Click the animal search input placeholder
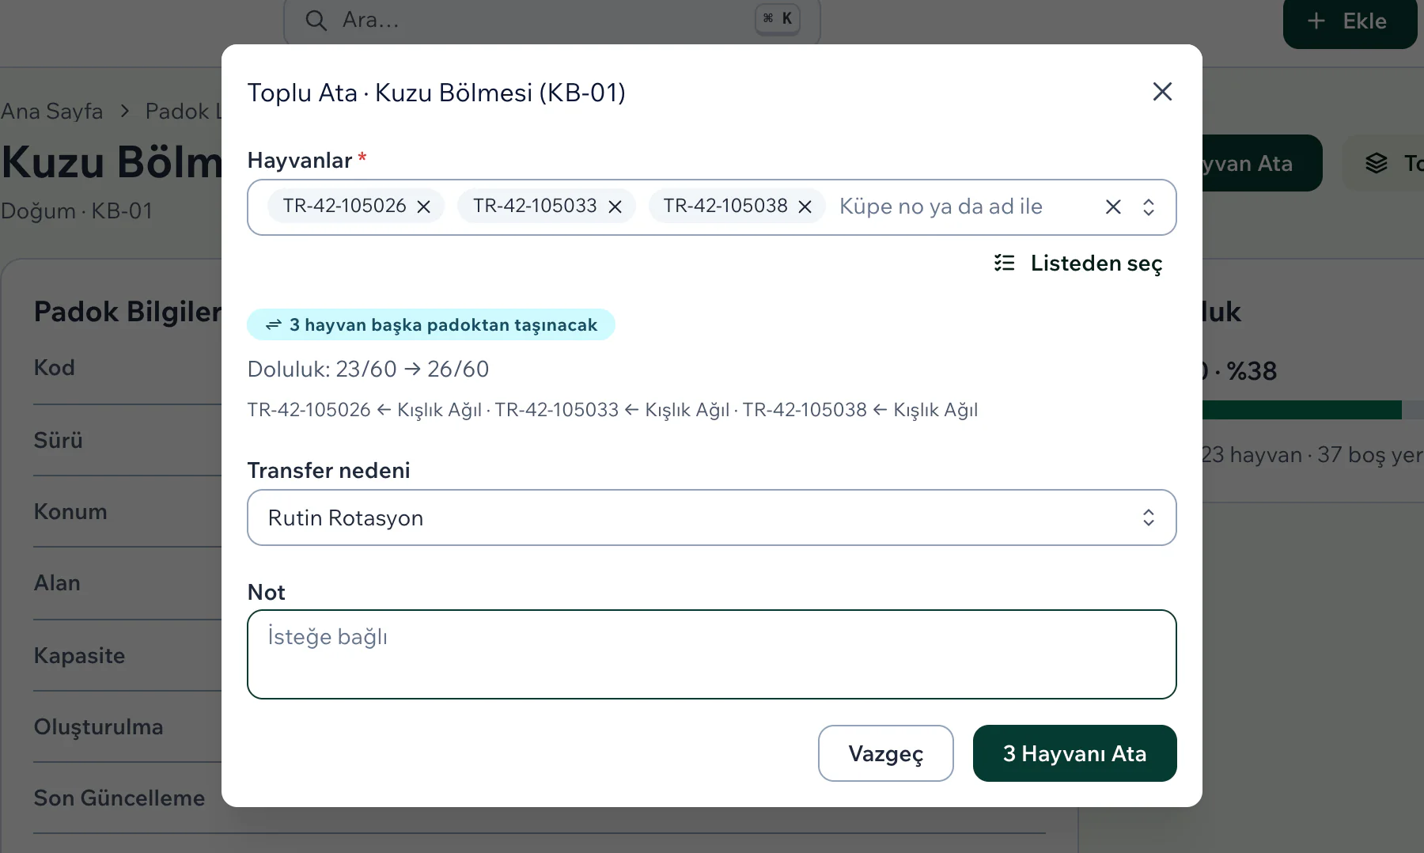Viewport: 1424px width, 853px height. click(x=941, y=207)
